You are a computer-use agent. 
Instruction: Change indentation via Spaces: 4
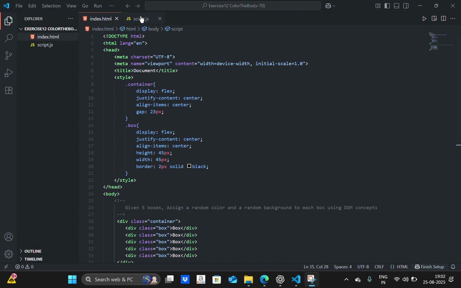[343, 267]
